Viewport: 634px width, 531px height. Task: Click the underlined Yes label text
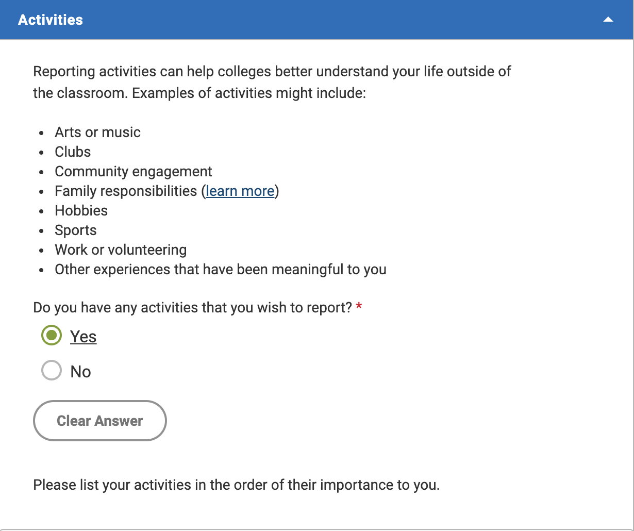click(x=84, y=336)
